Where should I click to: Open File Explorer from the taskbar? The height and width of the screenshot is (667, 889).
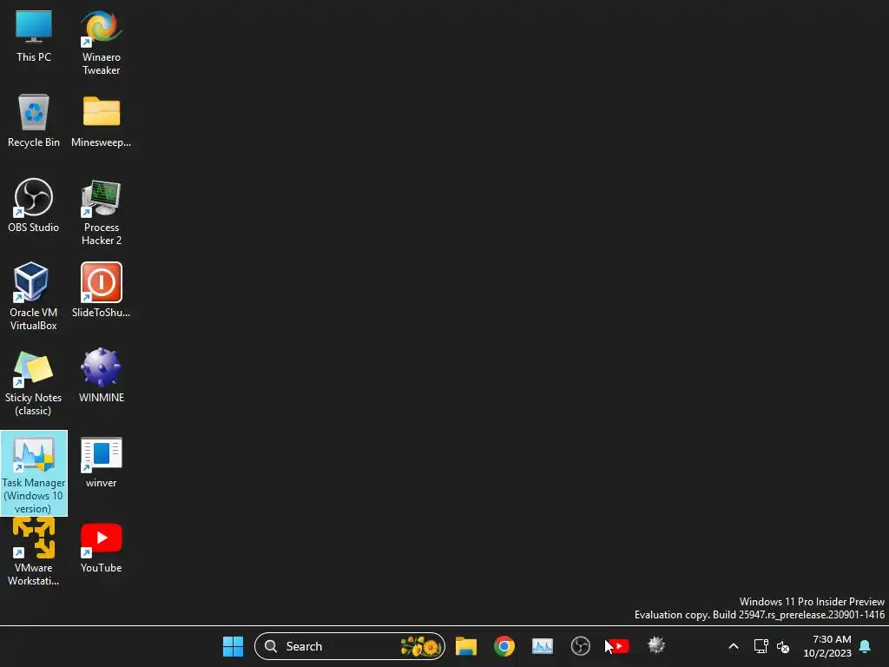click(x=466, y=646)
